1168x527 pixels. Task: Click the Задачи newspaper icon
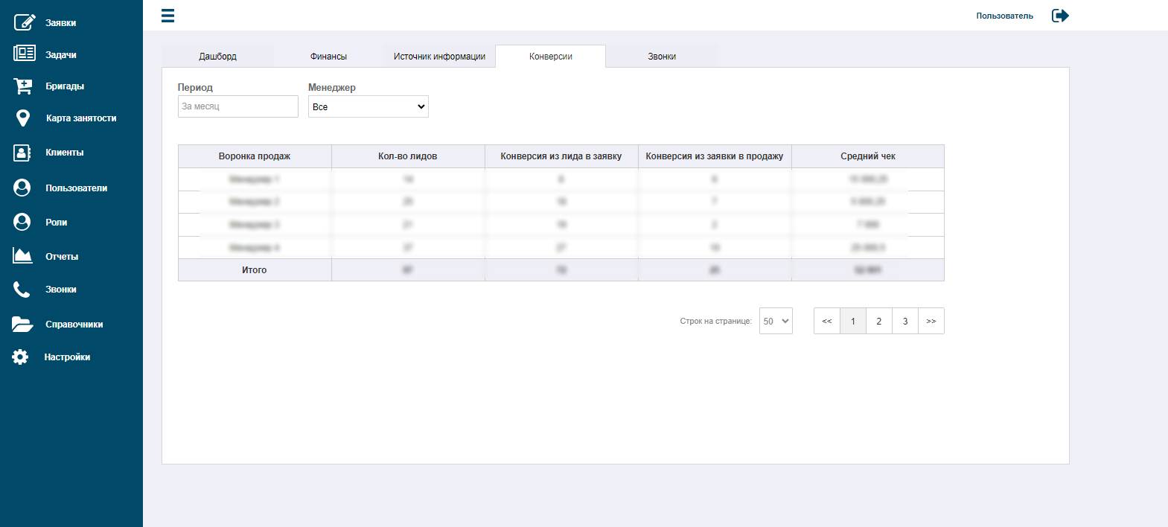tap(25, 54)
